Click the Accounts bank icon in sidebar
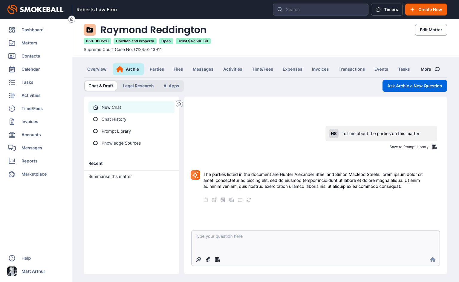The height and width of the screenshot is (282, 459). click(x=12, y=135)
